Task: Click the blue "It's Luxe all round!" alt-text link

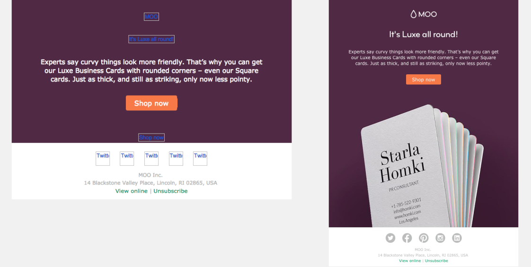Action: (x=151, y=39)
